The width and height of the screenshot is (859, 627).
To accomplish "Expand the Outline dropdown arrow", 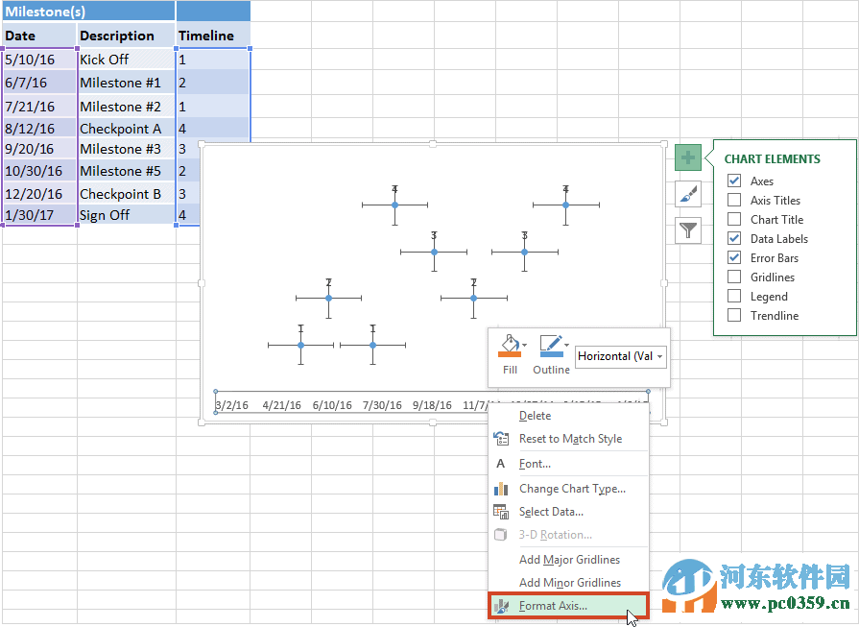I will pyautogui.click(x=566, y=346).
